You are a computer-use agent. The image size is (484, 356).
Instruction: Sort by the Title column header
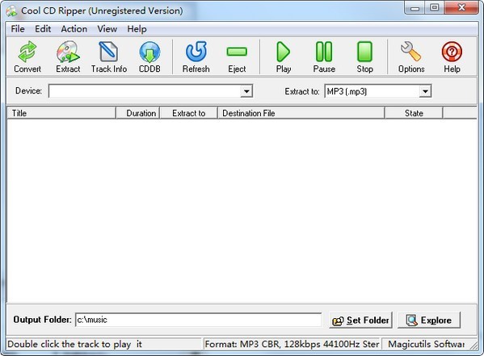click(61, 113)
